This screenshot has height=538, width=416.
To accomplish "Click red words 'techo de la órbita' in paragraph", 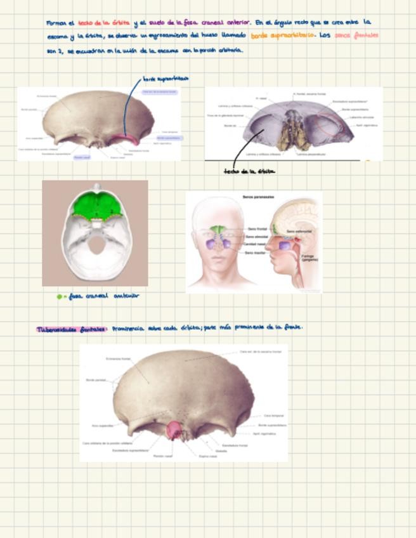I will point(104,23).
